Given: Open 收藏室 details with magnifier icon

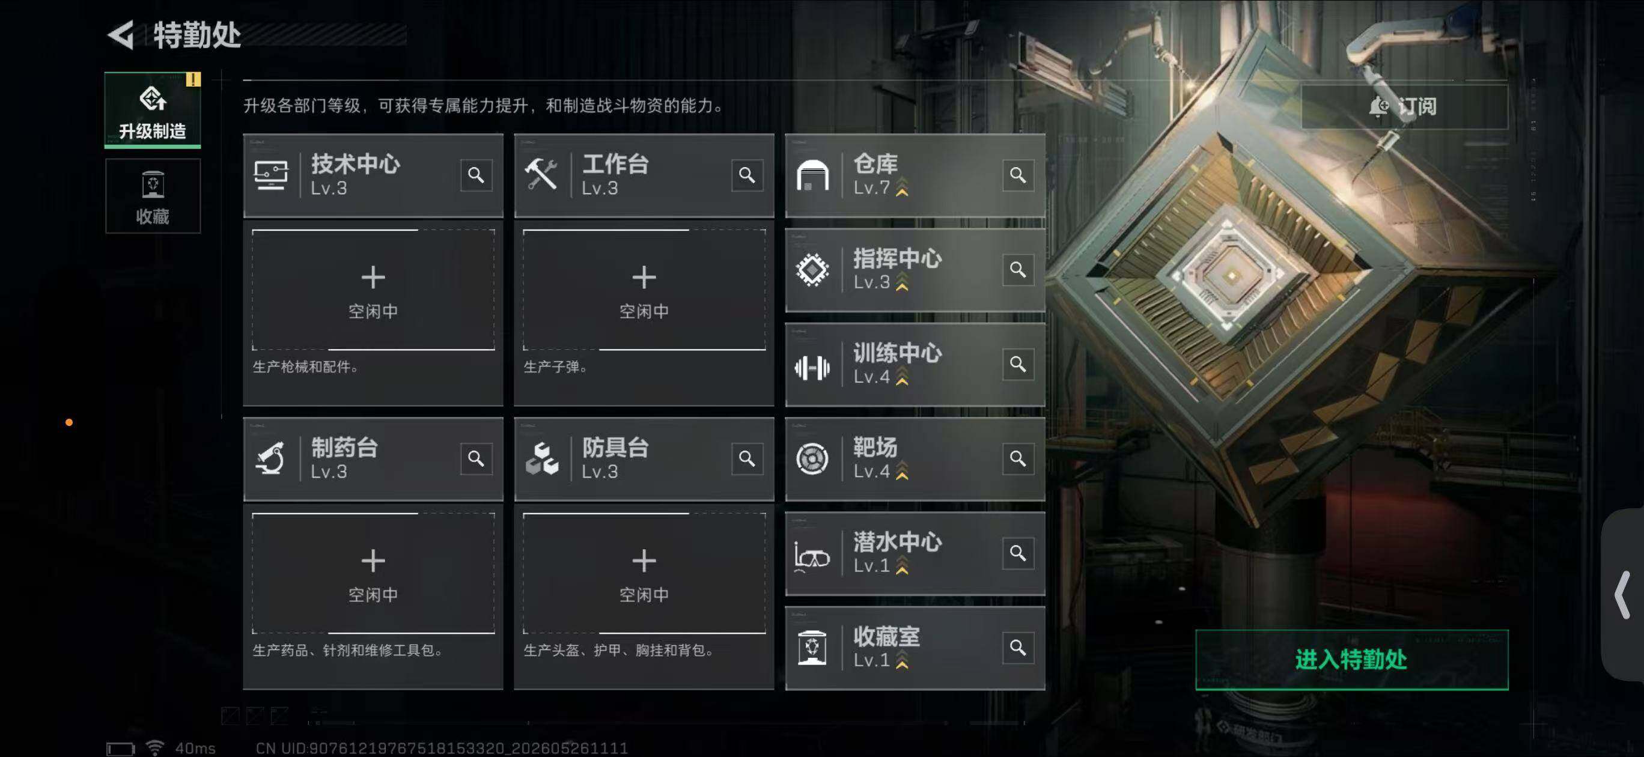Looking at the screenshot, I should (x=1018, y=647).
